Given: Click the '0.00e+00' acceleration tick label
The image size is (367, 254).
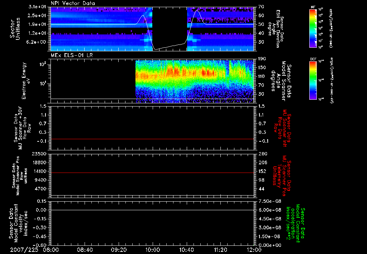Looking at the screenshot, I should tap(269, 245).
